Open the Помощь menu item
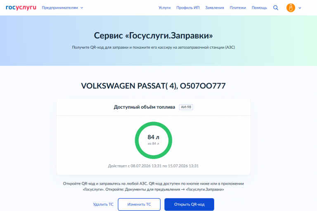 coord(259,8)
